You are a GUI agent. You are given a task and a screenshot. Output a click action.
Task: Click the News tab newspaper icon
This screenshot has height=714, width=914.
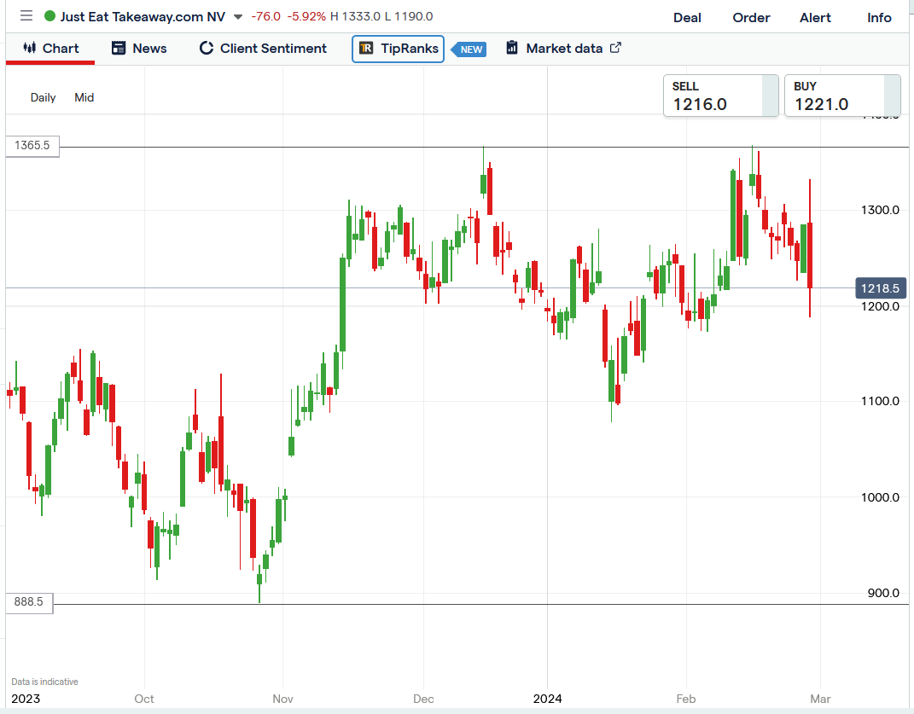(119, 48)
